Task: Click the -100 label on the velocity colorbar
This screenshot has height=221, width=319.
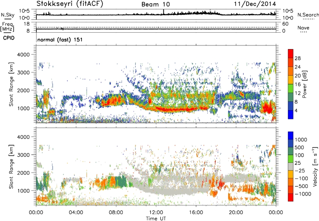Action: point(301,178)
